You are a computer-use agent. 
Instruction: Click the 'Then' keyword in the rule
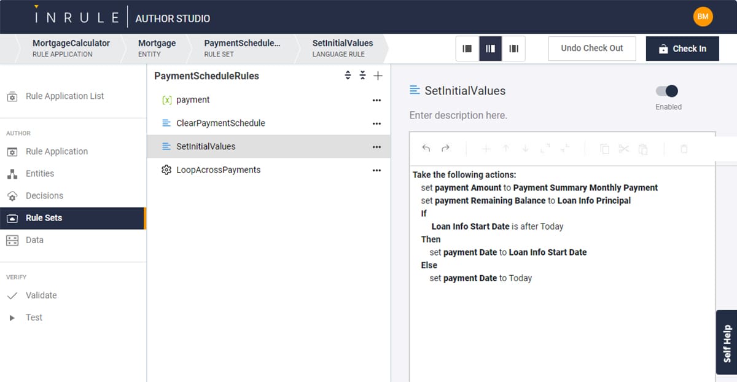(x=431, y=240)
